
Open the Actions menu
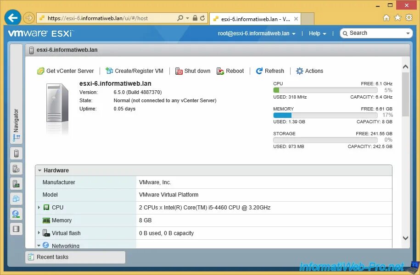click(x=310, y=71)
